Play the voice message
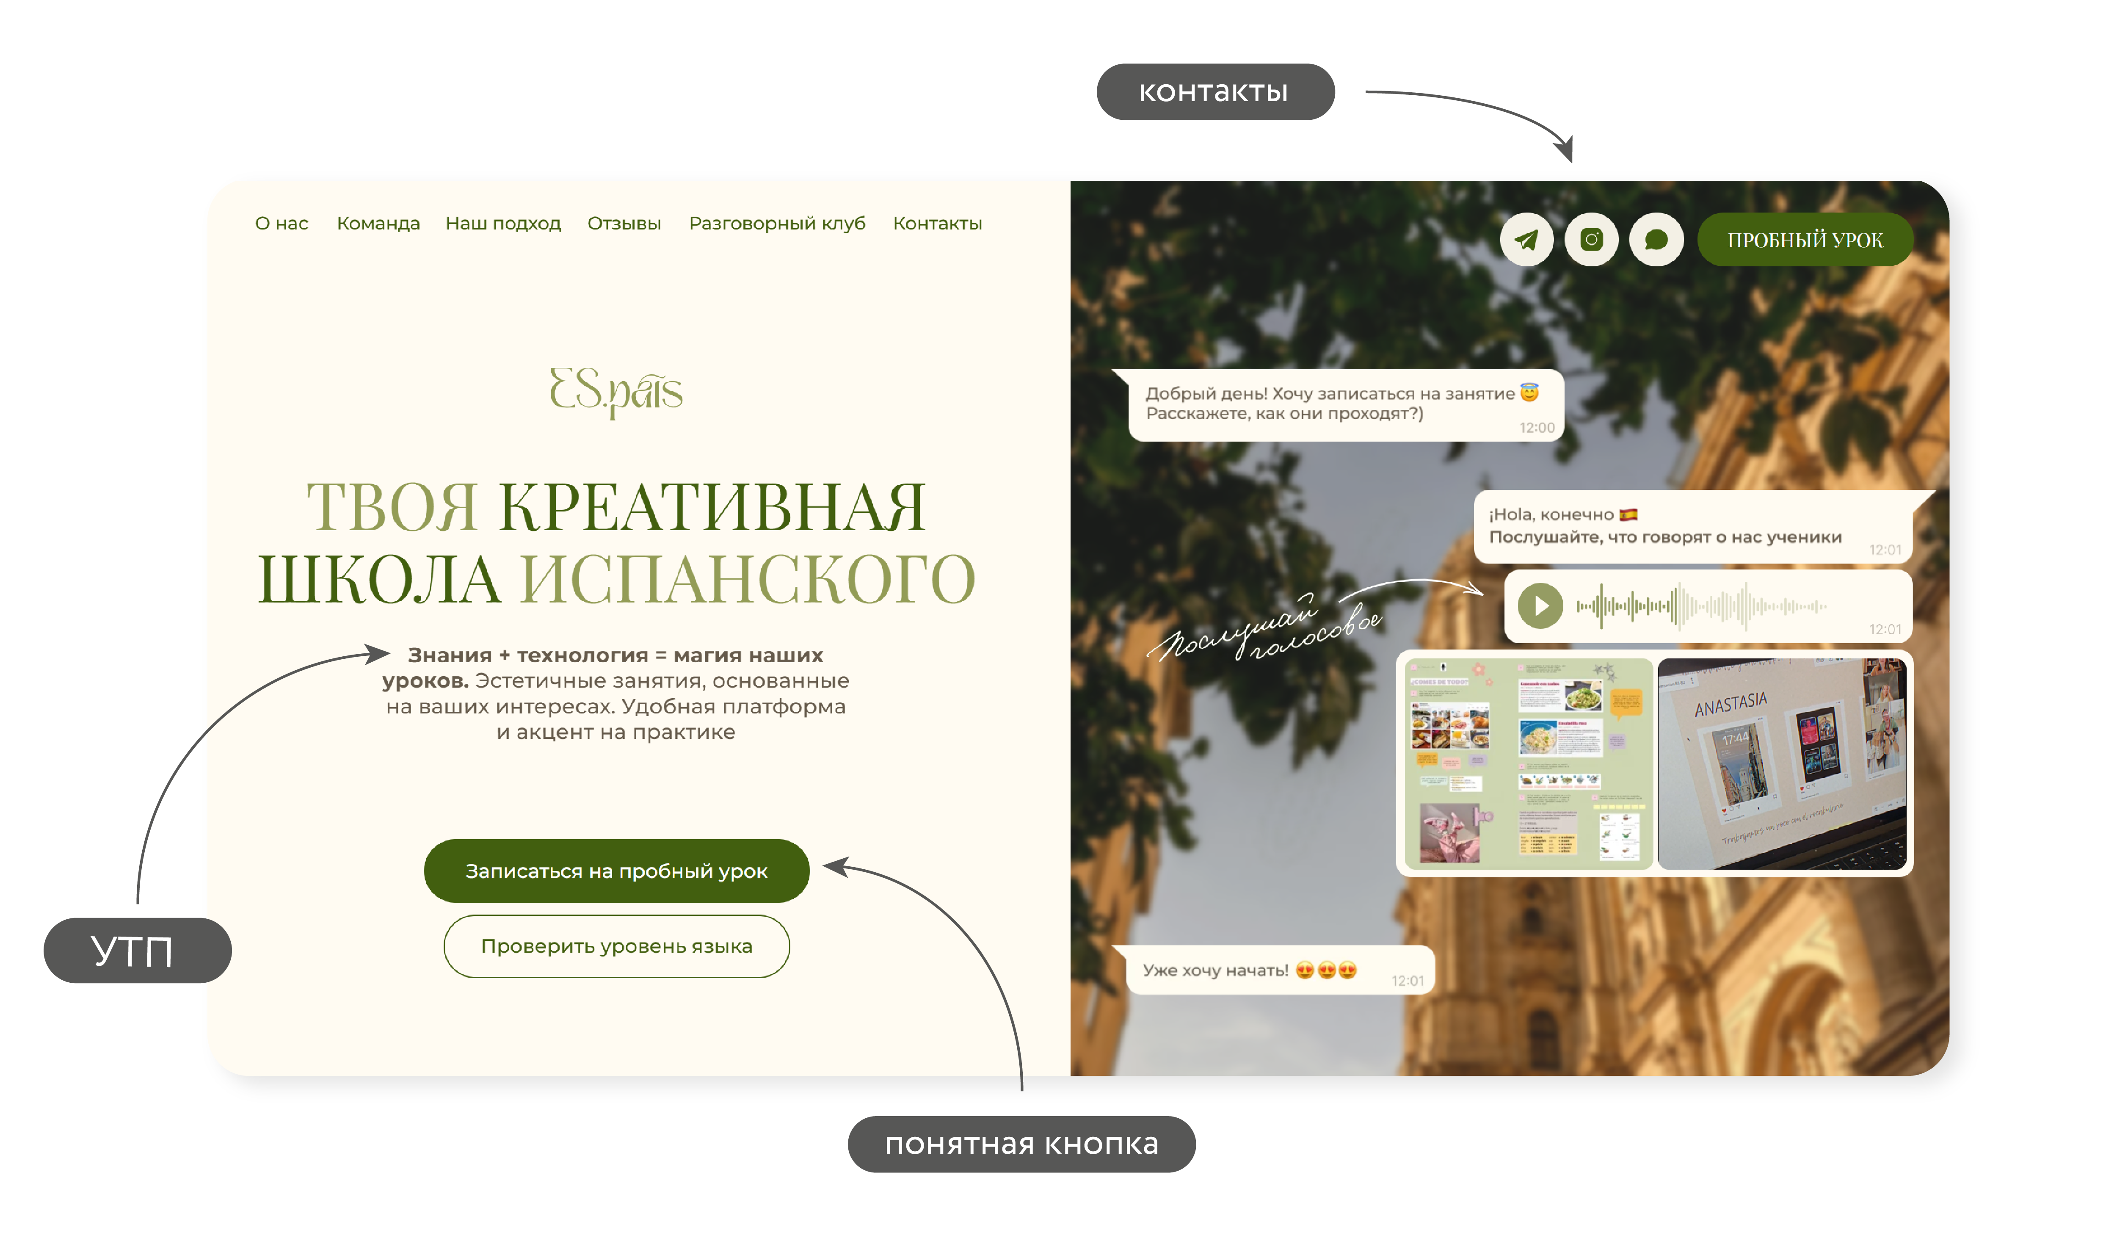The width and height of the screenshot is (2117, 1255). click(1540, 606)
